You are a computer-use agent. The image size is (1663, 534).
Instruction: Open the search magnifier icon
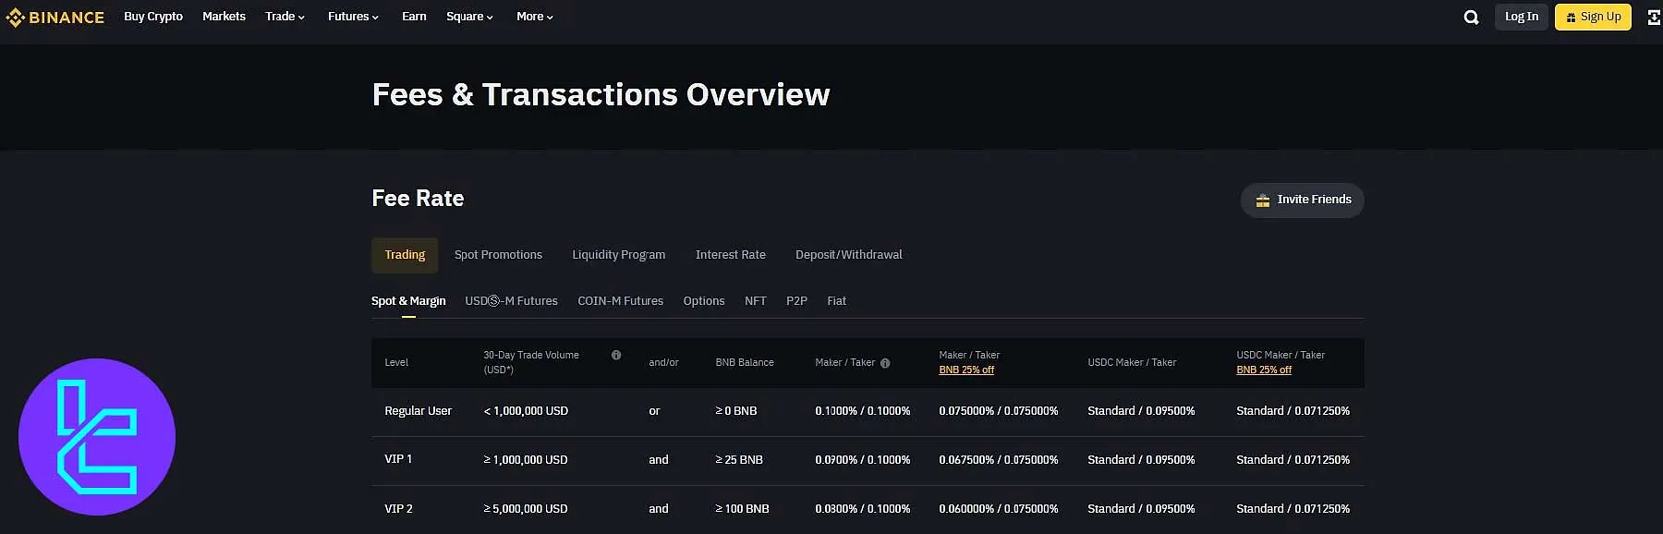coord(1471,18)
